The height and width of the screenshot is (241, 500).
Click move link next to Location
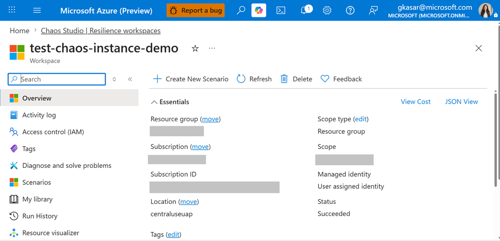coord(189,201)
